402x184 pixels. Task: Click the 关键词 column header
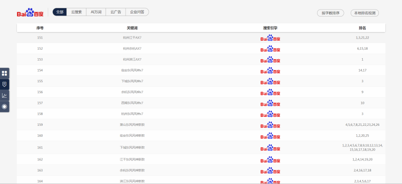click(132, 28)
